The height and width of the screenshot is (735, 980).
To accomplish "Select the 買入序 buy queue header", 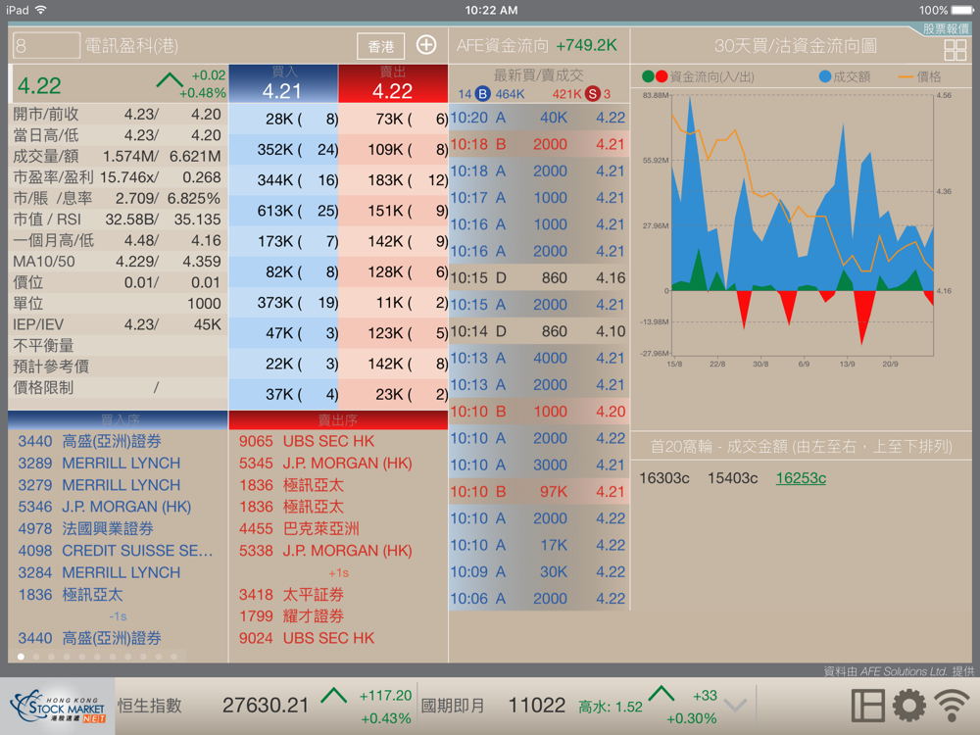I will click(x=119, y=420).
